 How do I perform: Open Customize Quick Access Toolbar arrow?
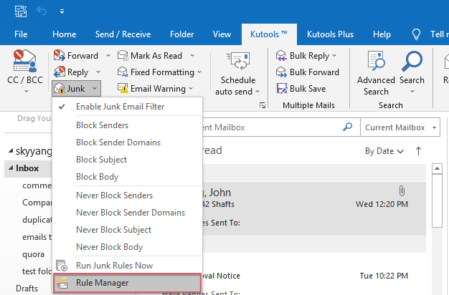tap(62, 11)
